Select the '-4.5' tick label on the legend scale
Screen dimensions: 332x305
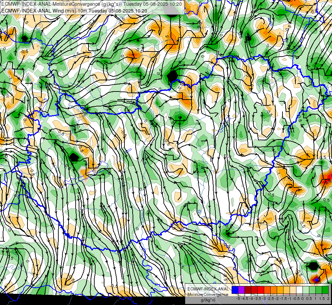[x=245, y=299]
